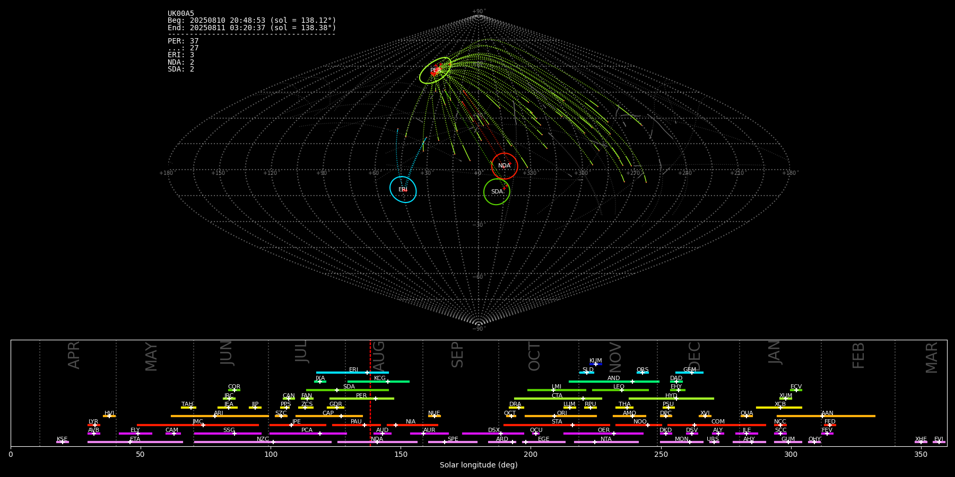Viewport: 955px width, 477px height.
Task: Click the Beg: 20250810 20:48:53 line
Action: click(x=252, y=21)
